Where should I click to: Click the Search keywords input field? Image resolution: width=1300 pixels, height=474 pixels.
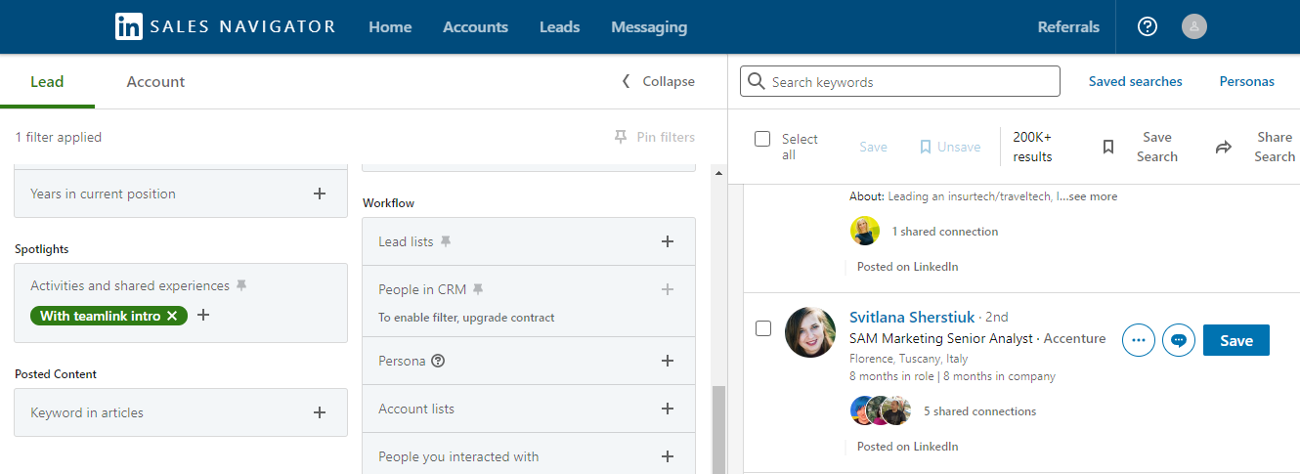[909, 82]
